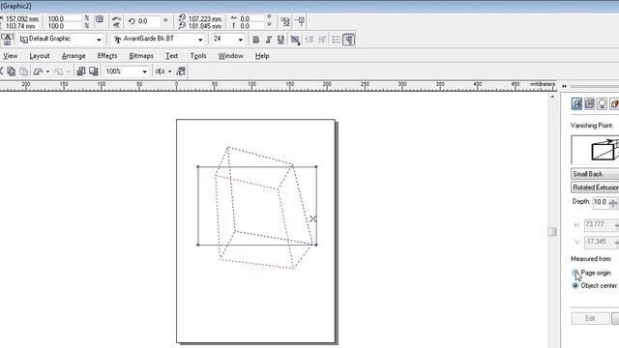619x348 pixels.
Task: Click the application launcher icon
Action: click(x=160, y=72)
